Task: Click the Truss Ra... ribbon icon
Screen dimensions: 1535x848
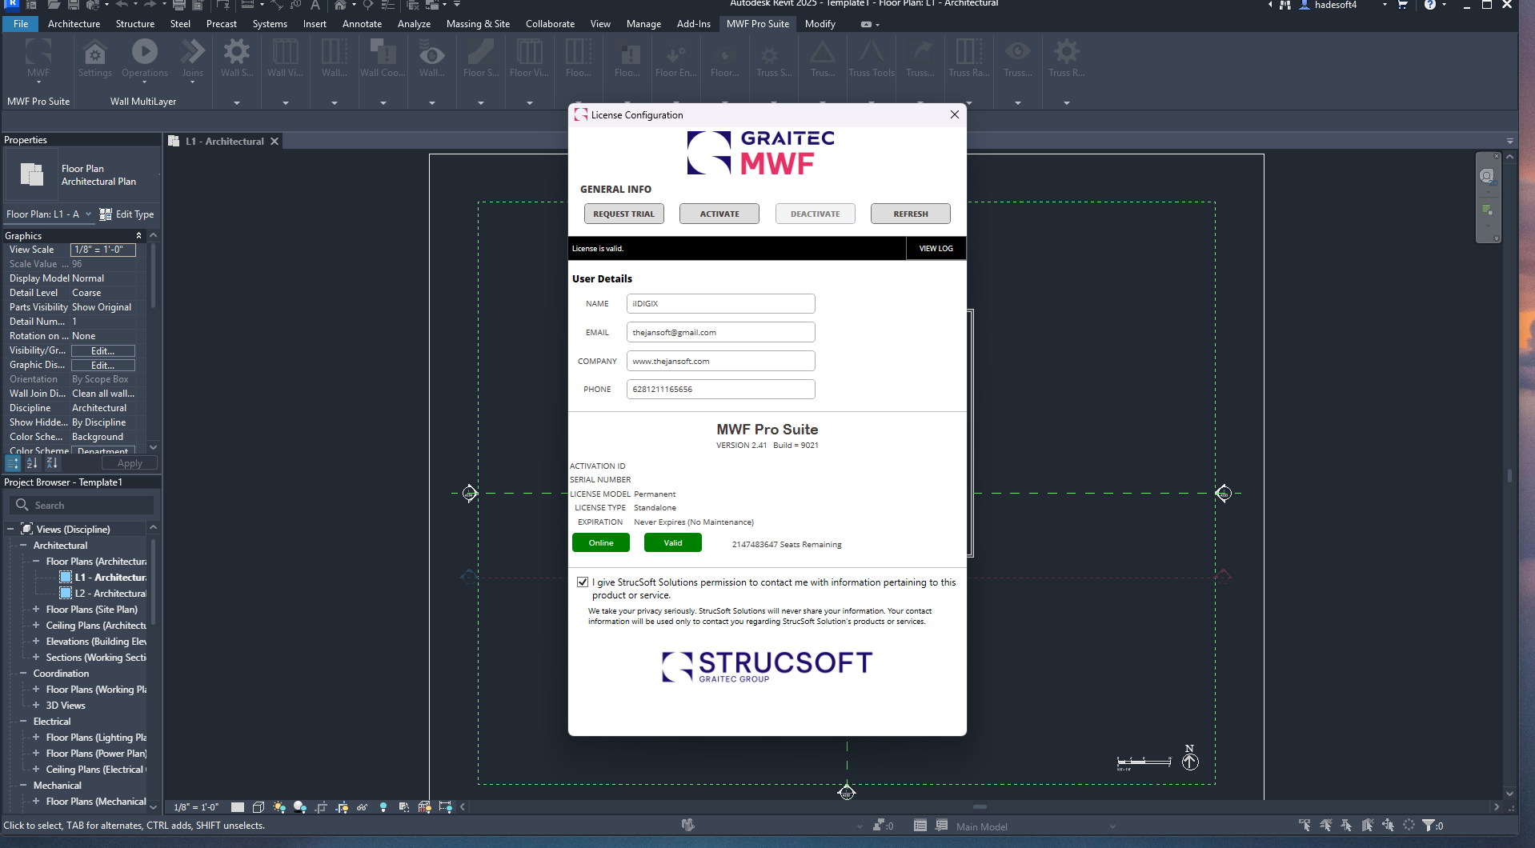Action: tap(969, 52)
